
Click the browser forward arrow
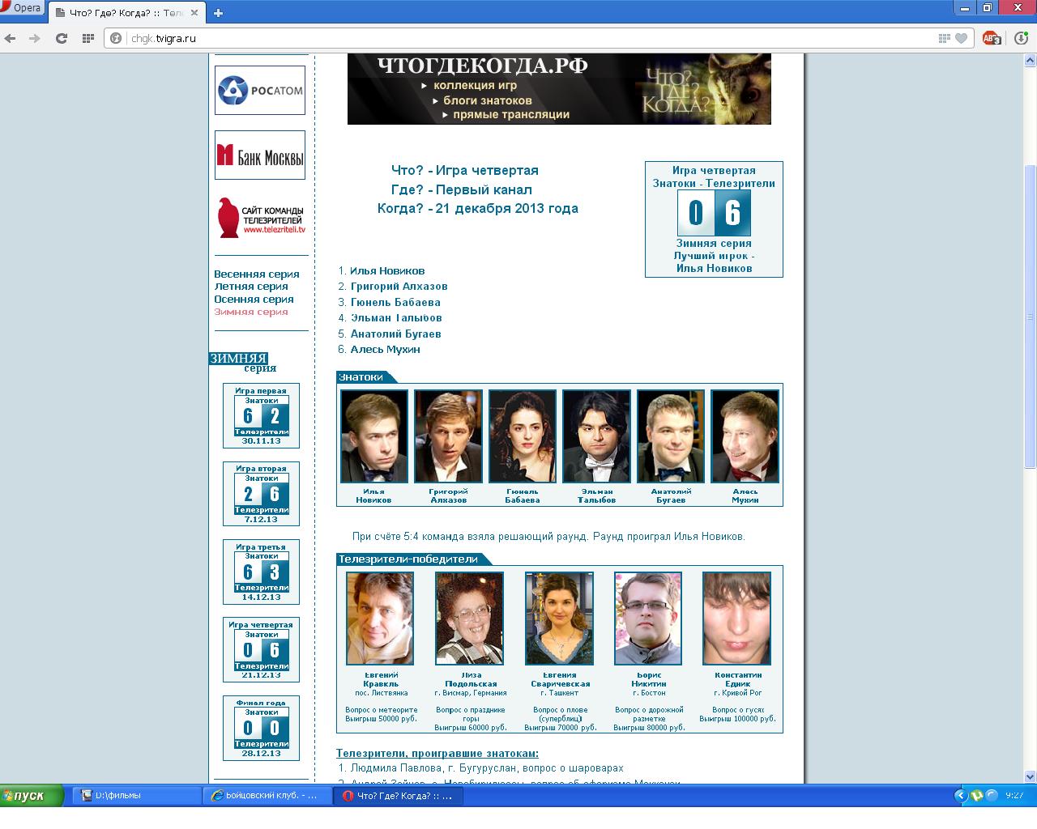coord(35,38)
